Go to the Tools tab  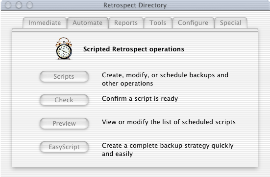pos(158,23)
